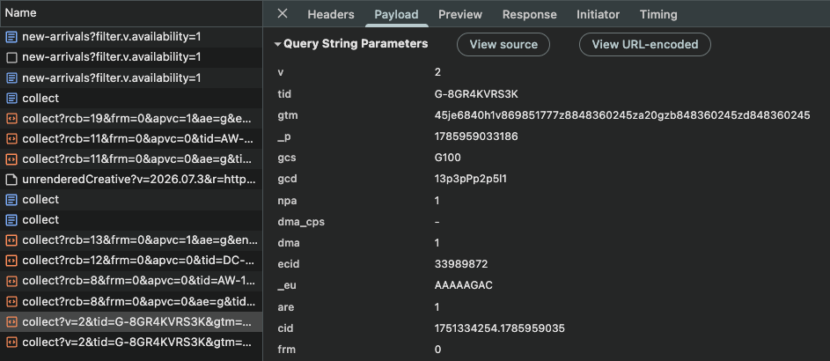Click the View source button
The height and width of the screenshot is (361, 830).
pos(503,44)
